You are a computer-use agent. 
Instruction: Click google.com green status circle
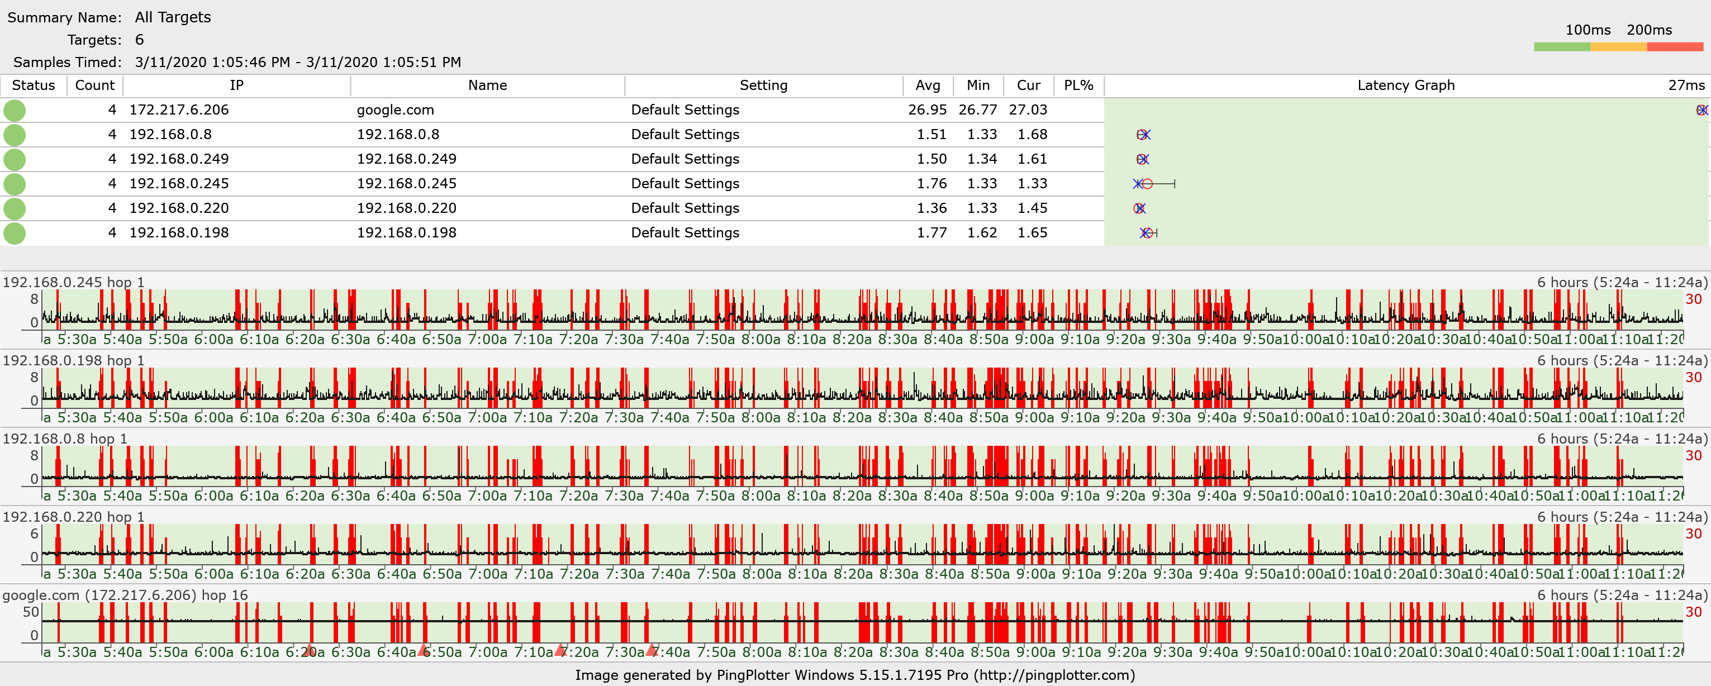pos(15,110)
